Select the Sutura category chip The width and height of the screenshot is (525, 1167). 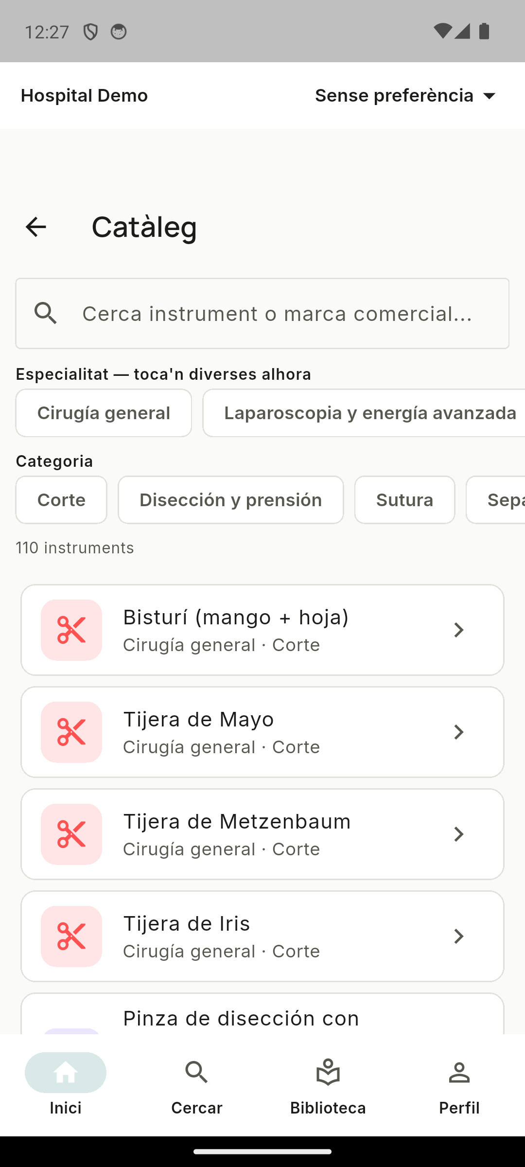click(405, 500)
